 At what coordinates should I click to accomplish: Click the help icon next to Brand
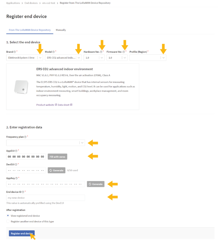pyautogui.click(x=15, y=52)
